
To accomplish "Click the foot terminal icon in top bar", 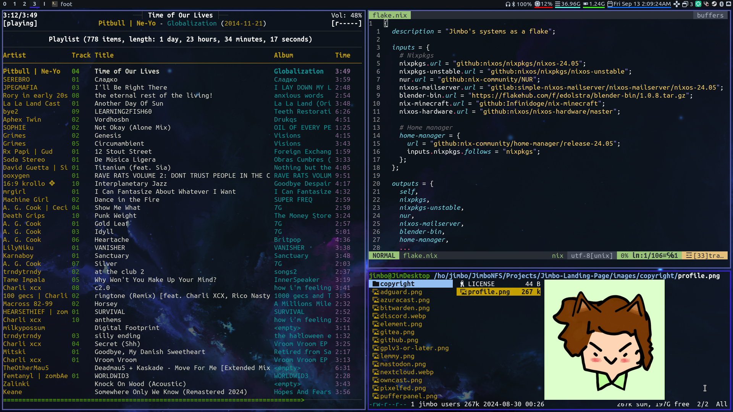I will tap(55, 4).
